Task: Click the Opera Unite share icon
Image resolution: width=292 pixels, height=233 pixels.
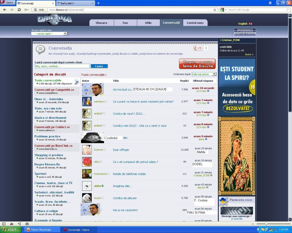Action: pos(19,224)
